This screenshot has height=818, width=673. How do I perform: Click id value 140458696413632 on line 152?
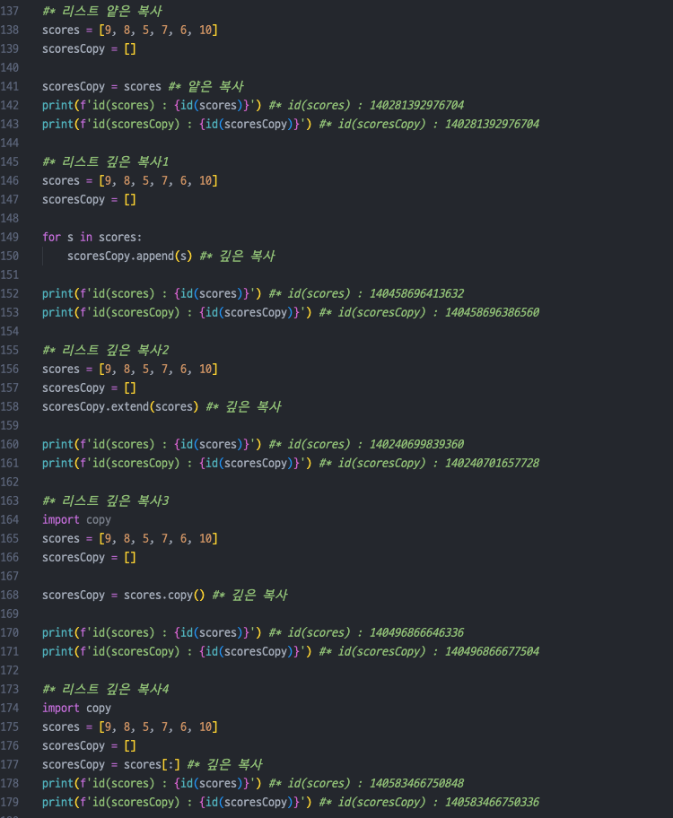[x=416, y=293]
